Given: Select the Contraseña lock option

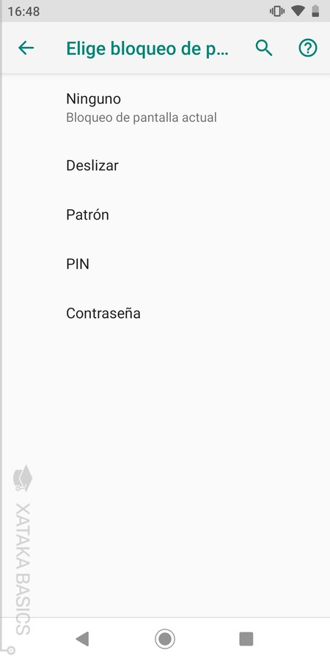Looking at the screenshot, I should [x=165, y=313].
